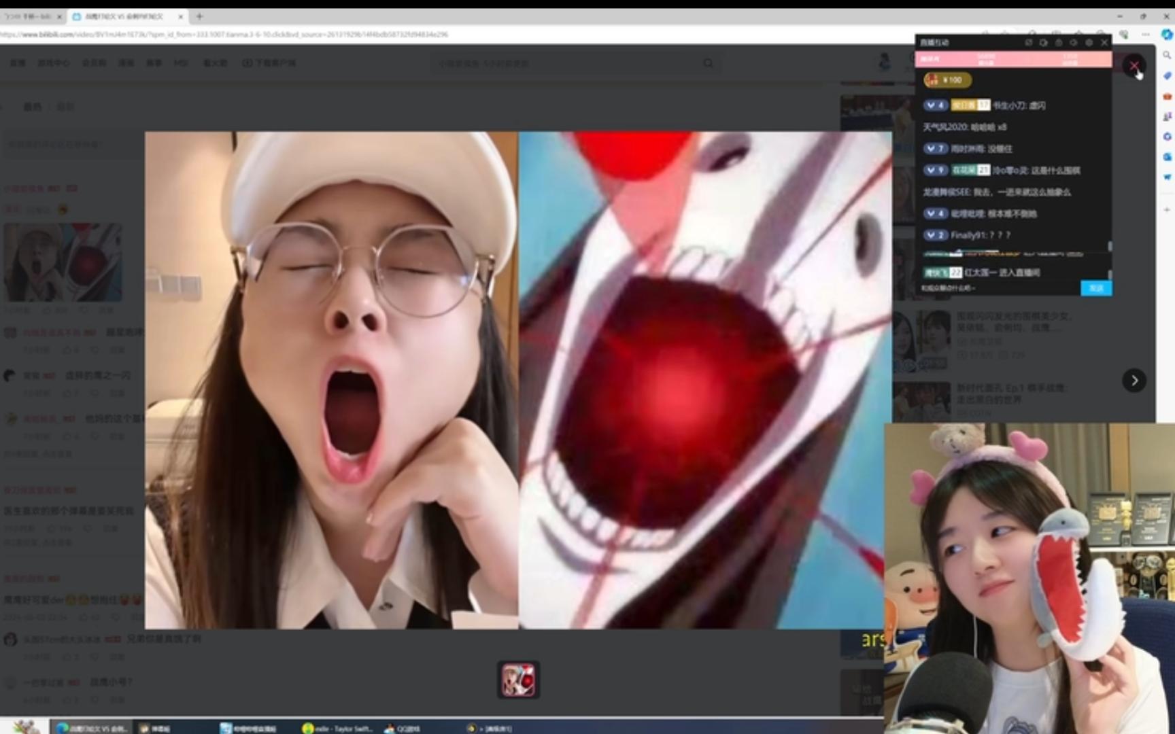
Task: Open the settings gear in chat panel header
Action: click(x=1089, y=42)
